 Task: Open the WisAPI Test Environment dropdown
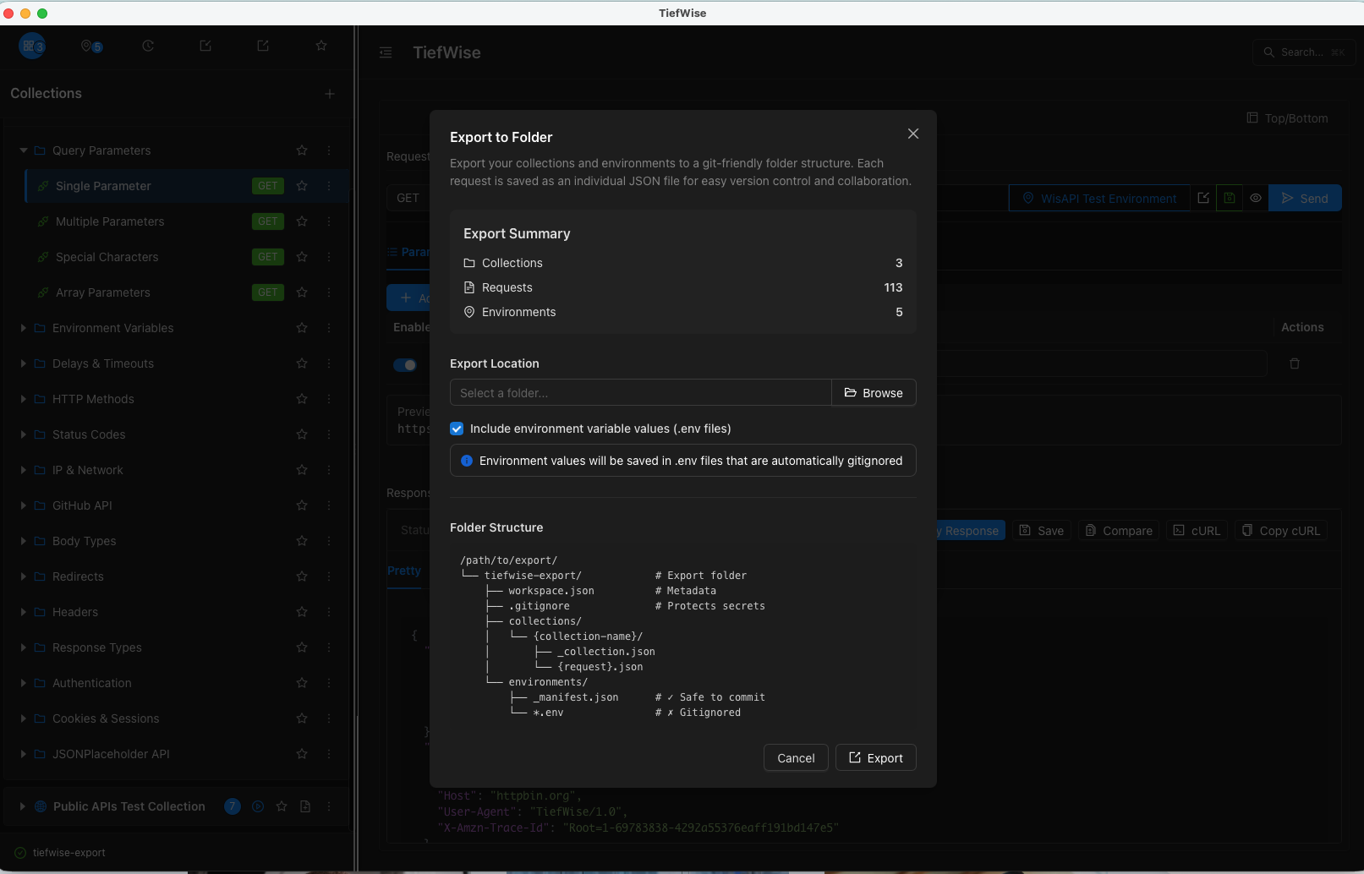1099,198
